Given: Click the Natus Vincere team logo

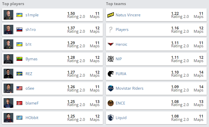Looking at the screenshot, I should coord(111,15).
